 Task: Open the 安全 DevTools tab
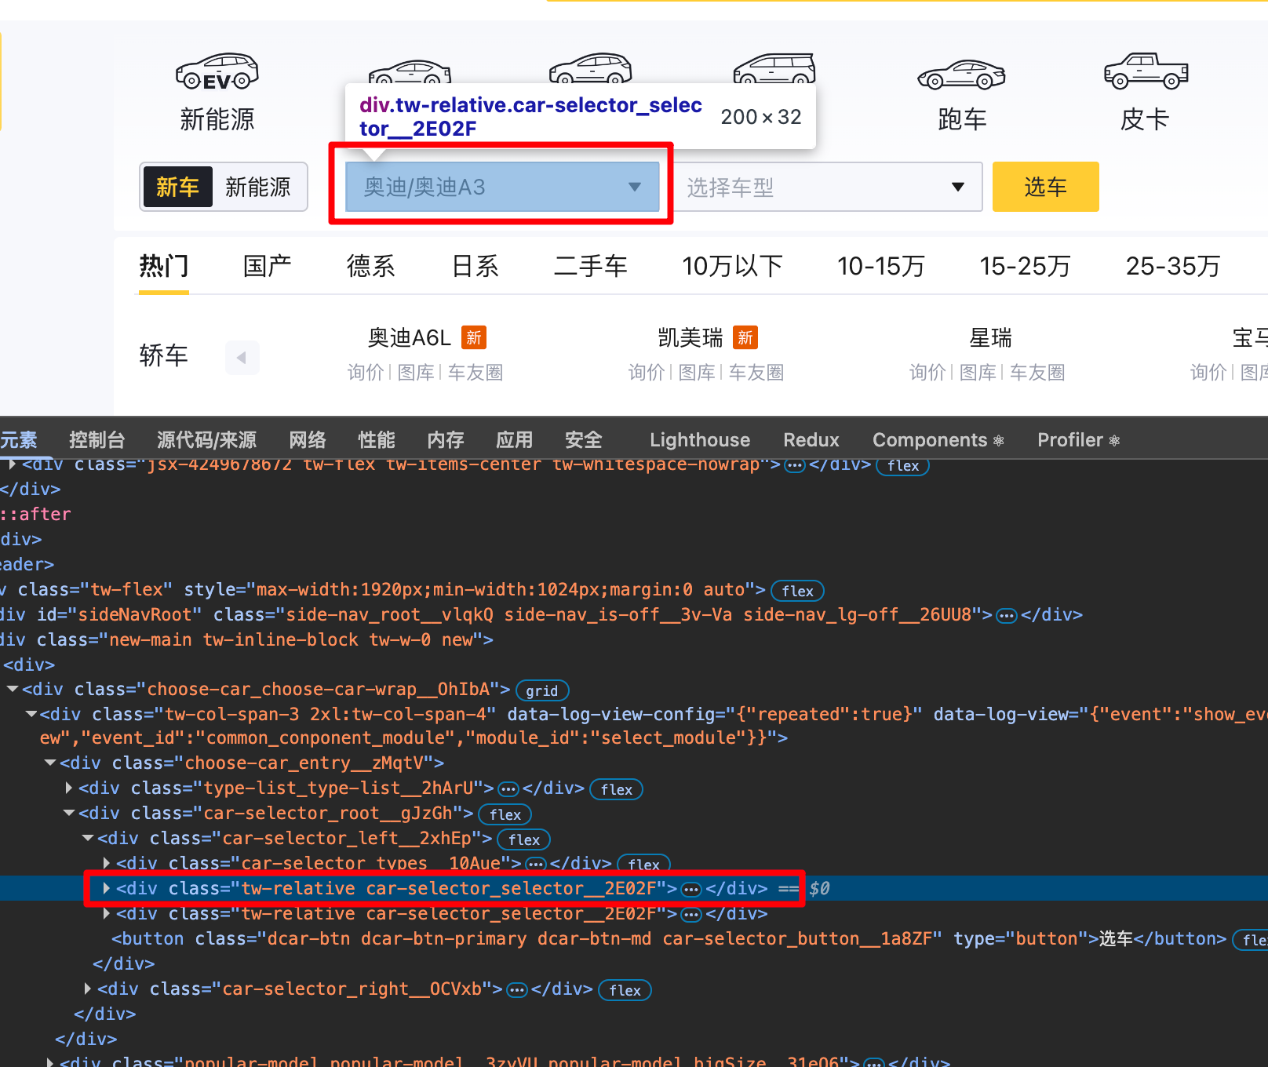[584, 440]
